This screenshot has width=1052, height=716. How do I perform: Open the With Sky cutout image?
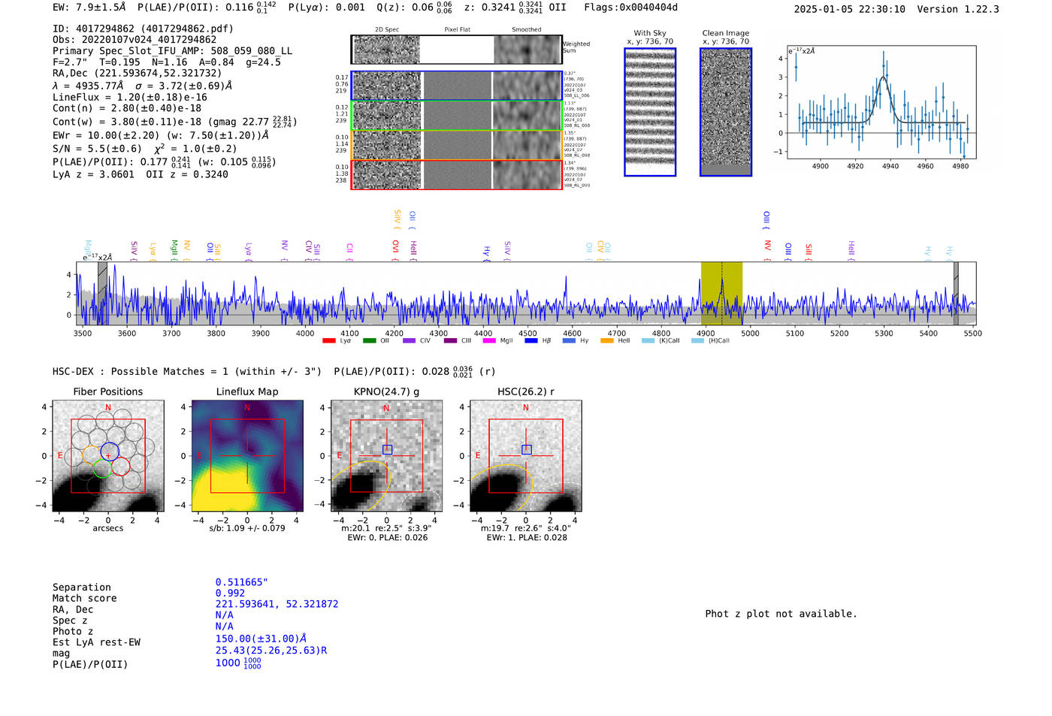(650, 112)
